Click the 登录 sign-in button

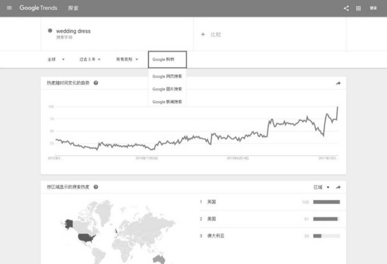click(373, 8)
